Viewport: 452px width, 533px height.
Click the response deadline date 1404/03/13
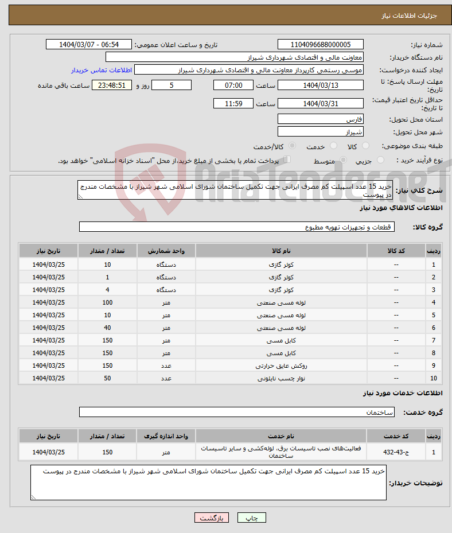(321, 85)
